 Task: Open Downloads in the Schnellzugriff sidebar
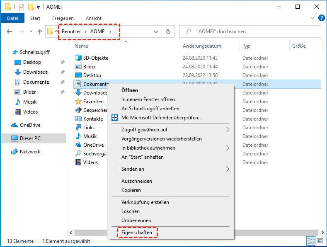pyautogui.click(x=31, y=72)
